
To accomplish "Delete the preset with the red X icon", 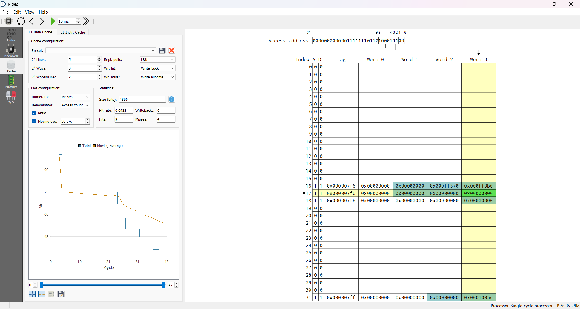I will click(x=172, y=50).
